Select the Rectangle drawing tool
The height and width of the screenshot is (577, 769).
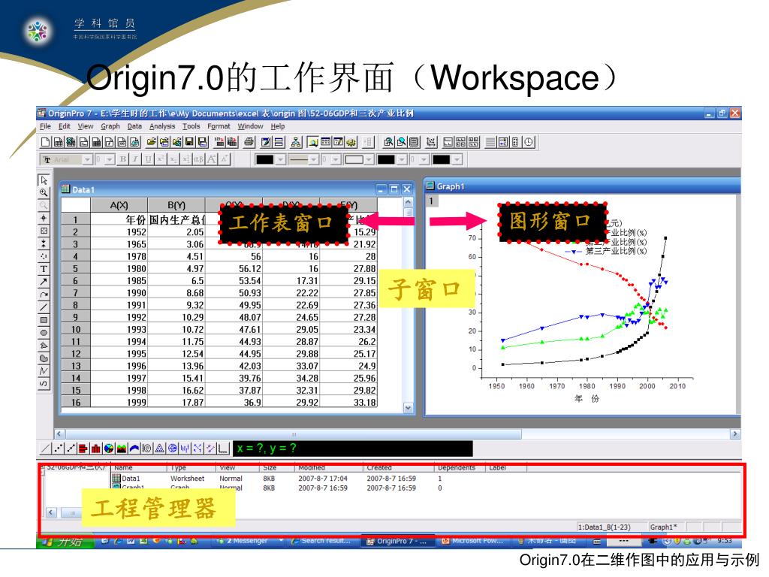point(44,320)
